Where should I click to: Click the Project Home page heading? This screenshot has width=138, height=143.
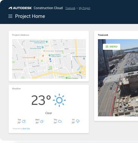(30, 16)
